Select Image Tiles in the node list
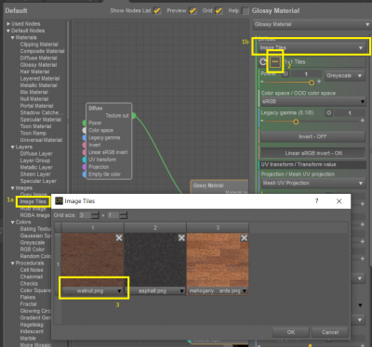Image resolution: width=372 pixels, height=347 pixels. click(x=33, y=201)
